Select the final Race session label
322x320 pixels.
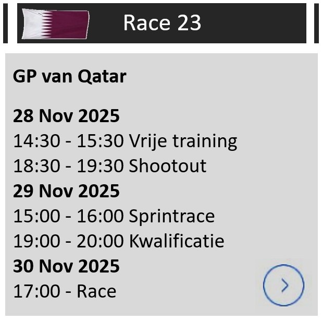click(x=96, y=291)
